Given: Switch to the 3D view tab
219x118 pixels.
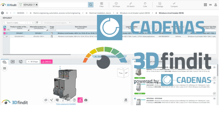Looking at the screenshot, I should pyautogui.click(x=5, y=62).
